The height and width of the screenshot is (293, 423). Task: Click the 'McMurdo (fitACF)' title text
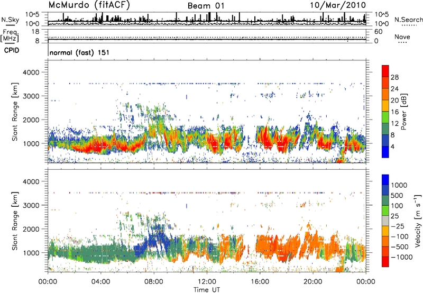tap(89, 5)
